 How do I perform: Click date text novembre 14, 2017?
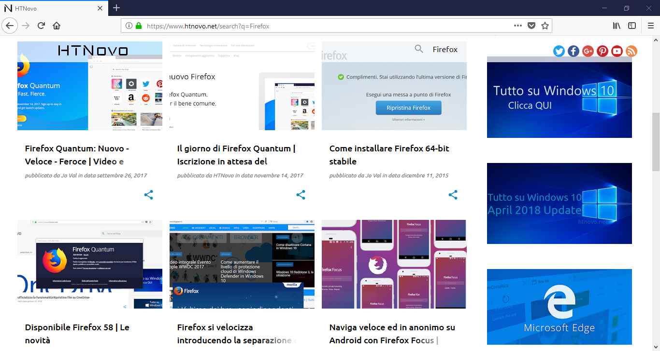(x=279, y=175)
